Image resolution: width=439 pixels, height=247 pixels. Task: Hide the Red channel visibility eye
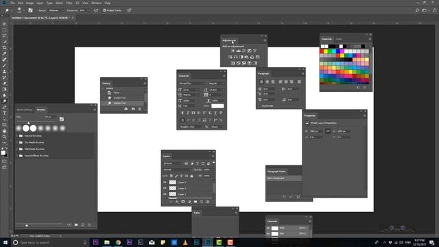click(x=268, y=233)
